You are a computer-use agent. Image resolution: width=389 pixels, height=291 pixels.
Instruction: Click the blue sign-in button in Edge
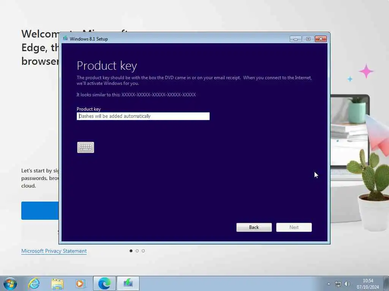click(40, 211)
